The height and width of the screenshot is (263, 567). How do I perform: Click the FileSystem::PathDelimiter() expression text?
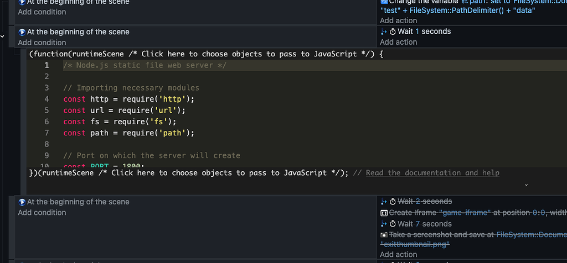point(456,10)
